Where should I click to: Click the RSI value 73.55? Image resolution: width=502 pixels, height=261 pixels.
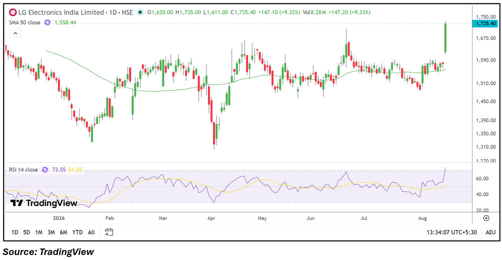point(58,169)
